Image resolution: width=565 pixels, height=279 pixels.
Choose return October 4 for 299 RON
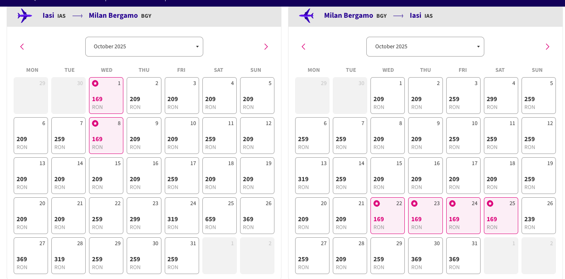point(501,96)
